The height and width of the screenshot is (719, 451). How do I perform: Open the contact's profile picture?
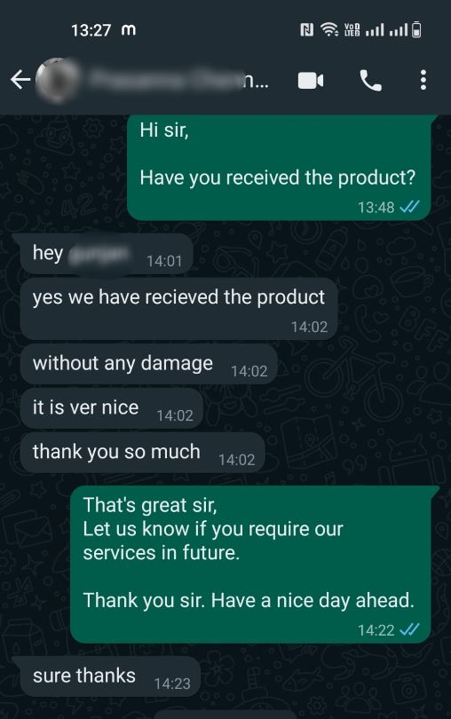[x=58, y=80]
